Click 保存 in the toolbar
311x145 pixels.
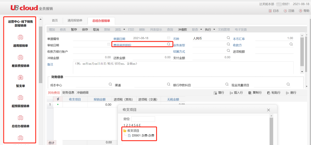[x=85, y=30]
